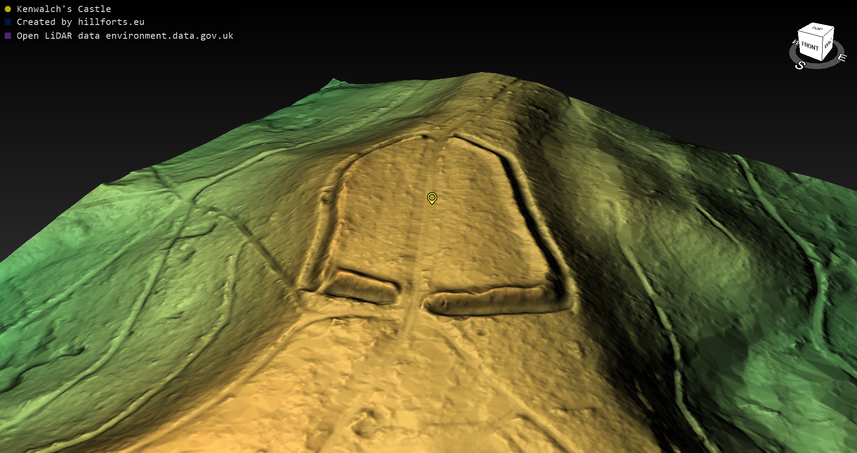Click the yellow dot beside Kenwalch's Castle
The width and height of the screenshot is (857, 453).
(x=8, y=9)
